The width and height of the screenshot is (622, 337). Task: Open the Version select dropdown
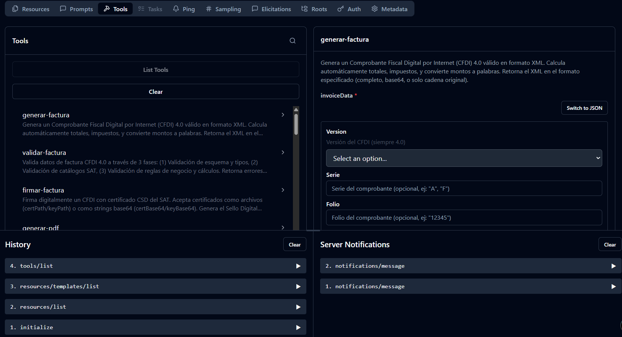pos(464,158)
